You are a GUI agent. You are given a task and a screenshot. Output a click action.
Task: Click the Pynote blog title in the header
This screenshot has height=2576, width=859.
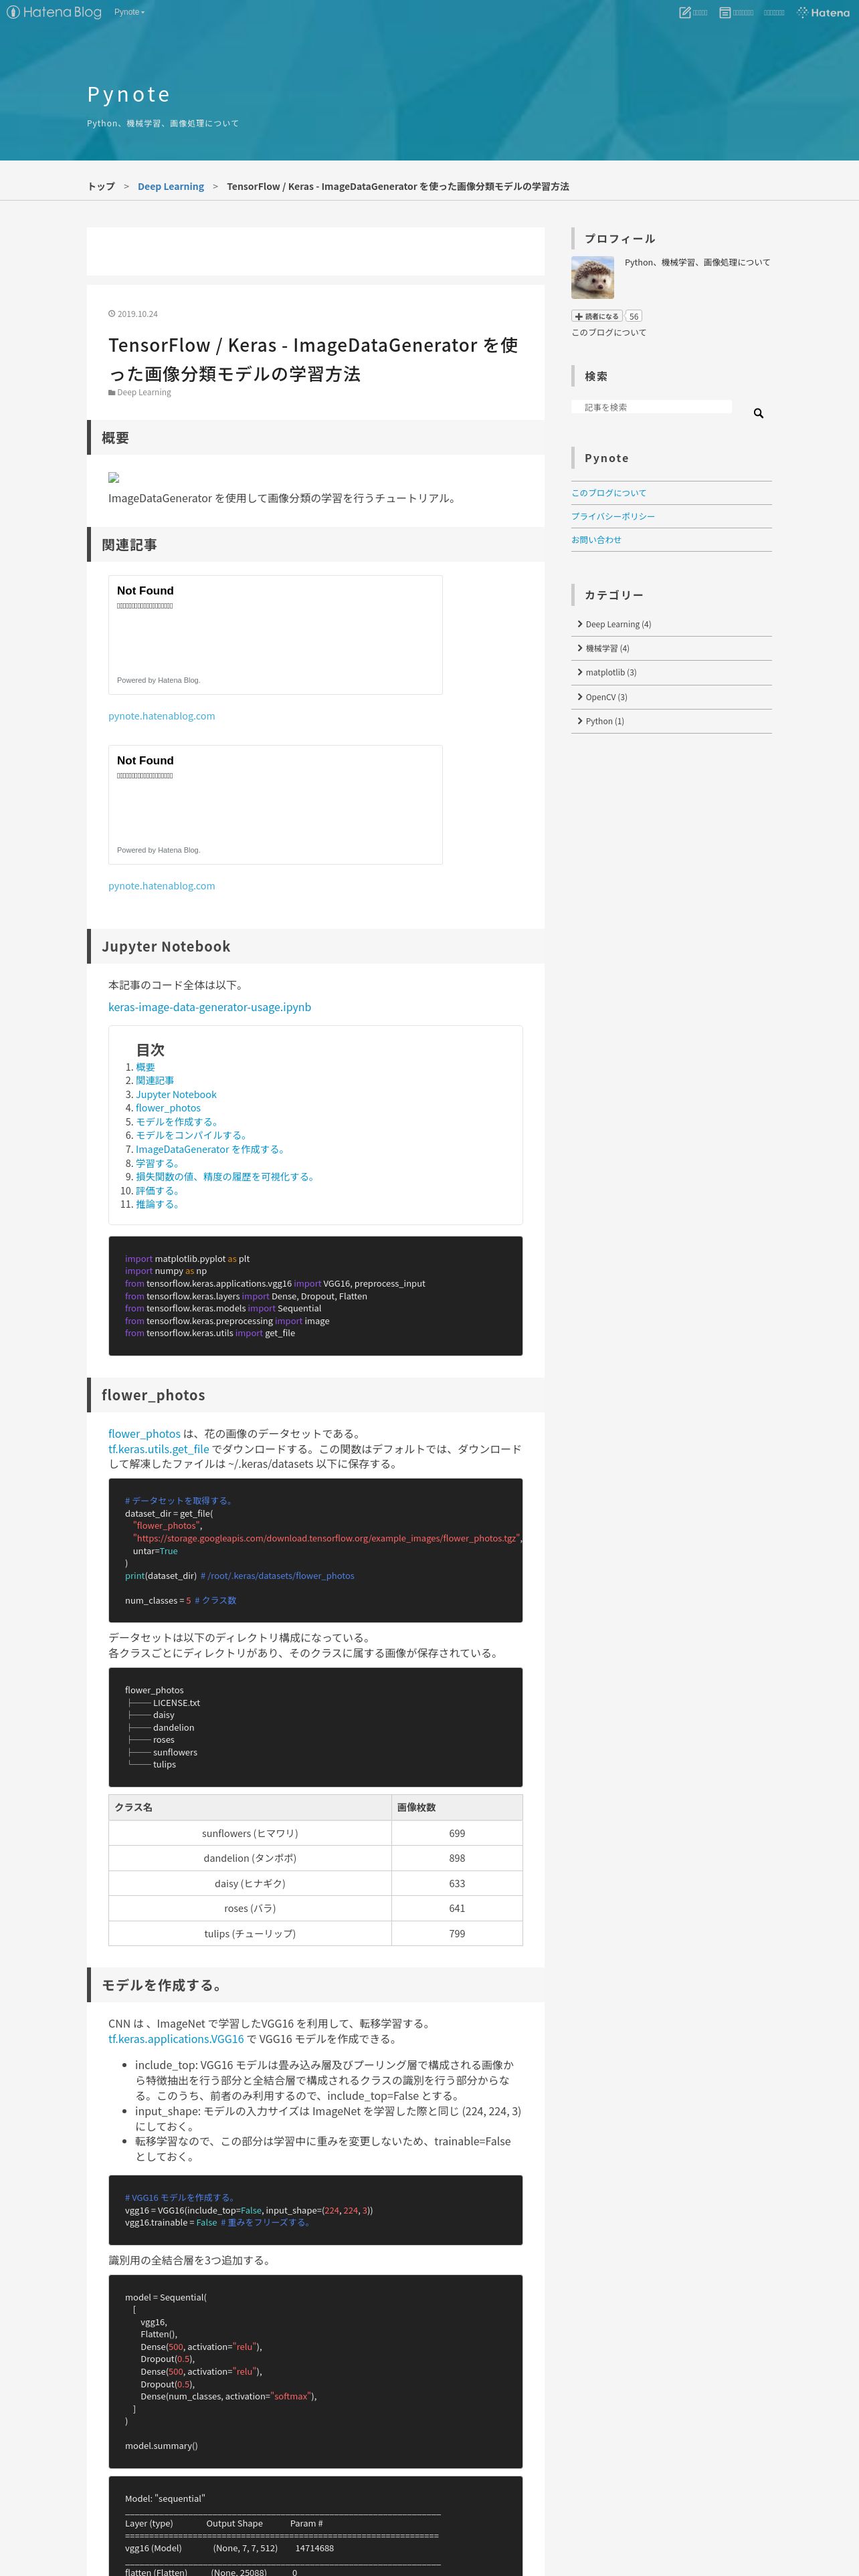tap(128, 94)
